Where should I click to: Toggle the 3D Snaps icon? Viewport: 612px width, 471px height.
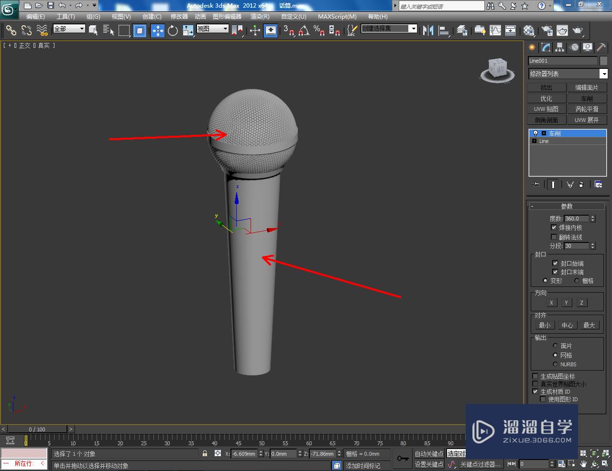coord(289,31)
